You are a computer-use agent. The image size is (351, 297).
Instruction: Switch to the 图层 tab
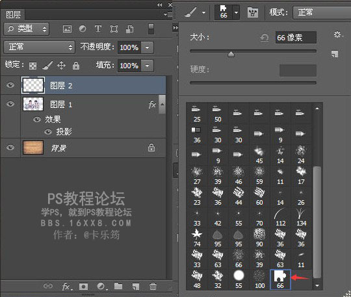[13, 15]
